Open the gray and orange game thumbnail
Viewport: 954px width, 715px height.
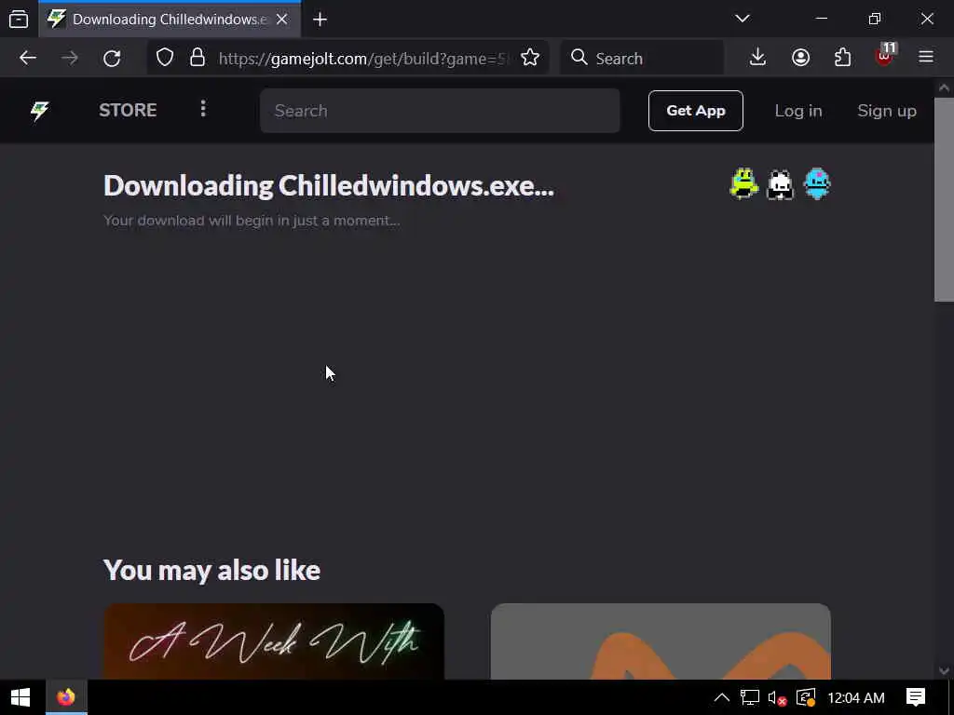click(661, 641)
